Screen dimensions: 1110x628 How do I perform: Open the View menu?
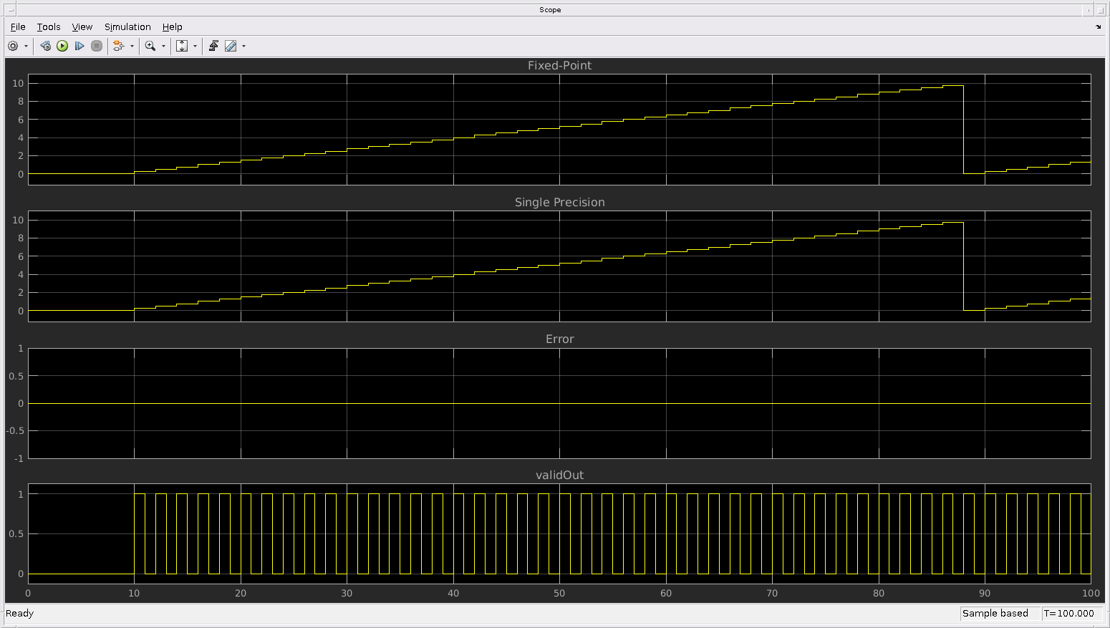[82, 26]
